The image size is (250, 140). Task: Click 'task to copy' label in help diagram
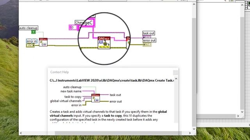tap(73, 97)
